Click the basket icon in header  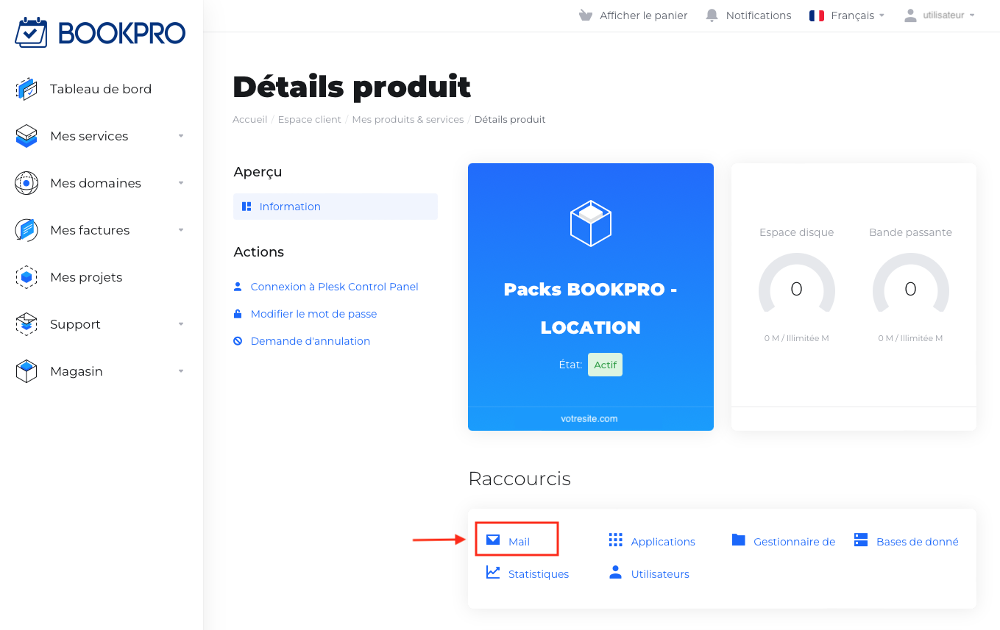(586, 15)
